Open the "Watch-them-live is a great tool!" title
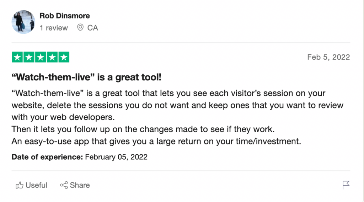This screenshot has width=364, height=202. click(86, 77)
